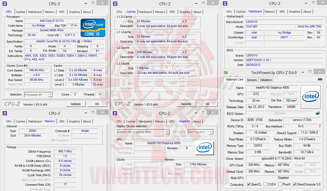
Task: Click the processor Name field showing Intel Core i5 3317U
Action: (x=52, y=21)
